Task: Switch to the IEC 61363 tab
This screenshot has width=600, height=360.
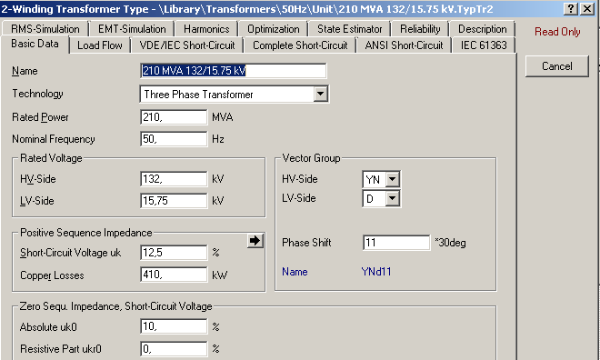Action: (484, 45)
